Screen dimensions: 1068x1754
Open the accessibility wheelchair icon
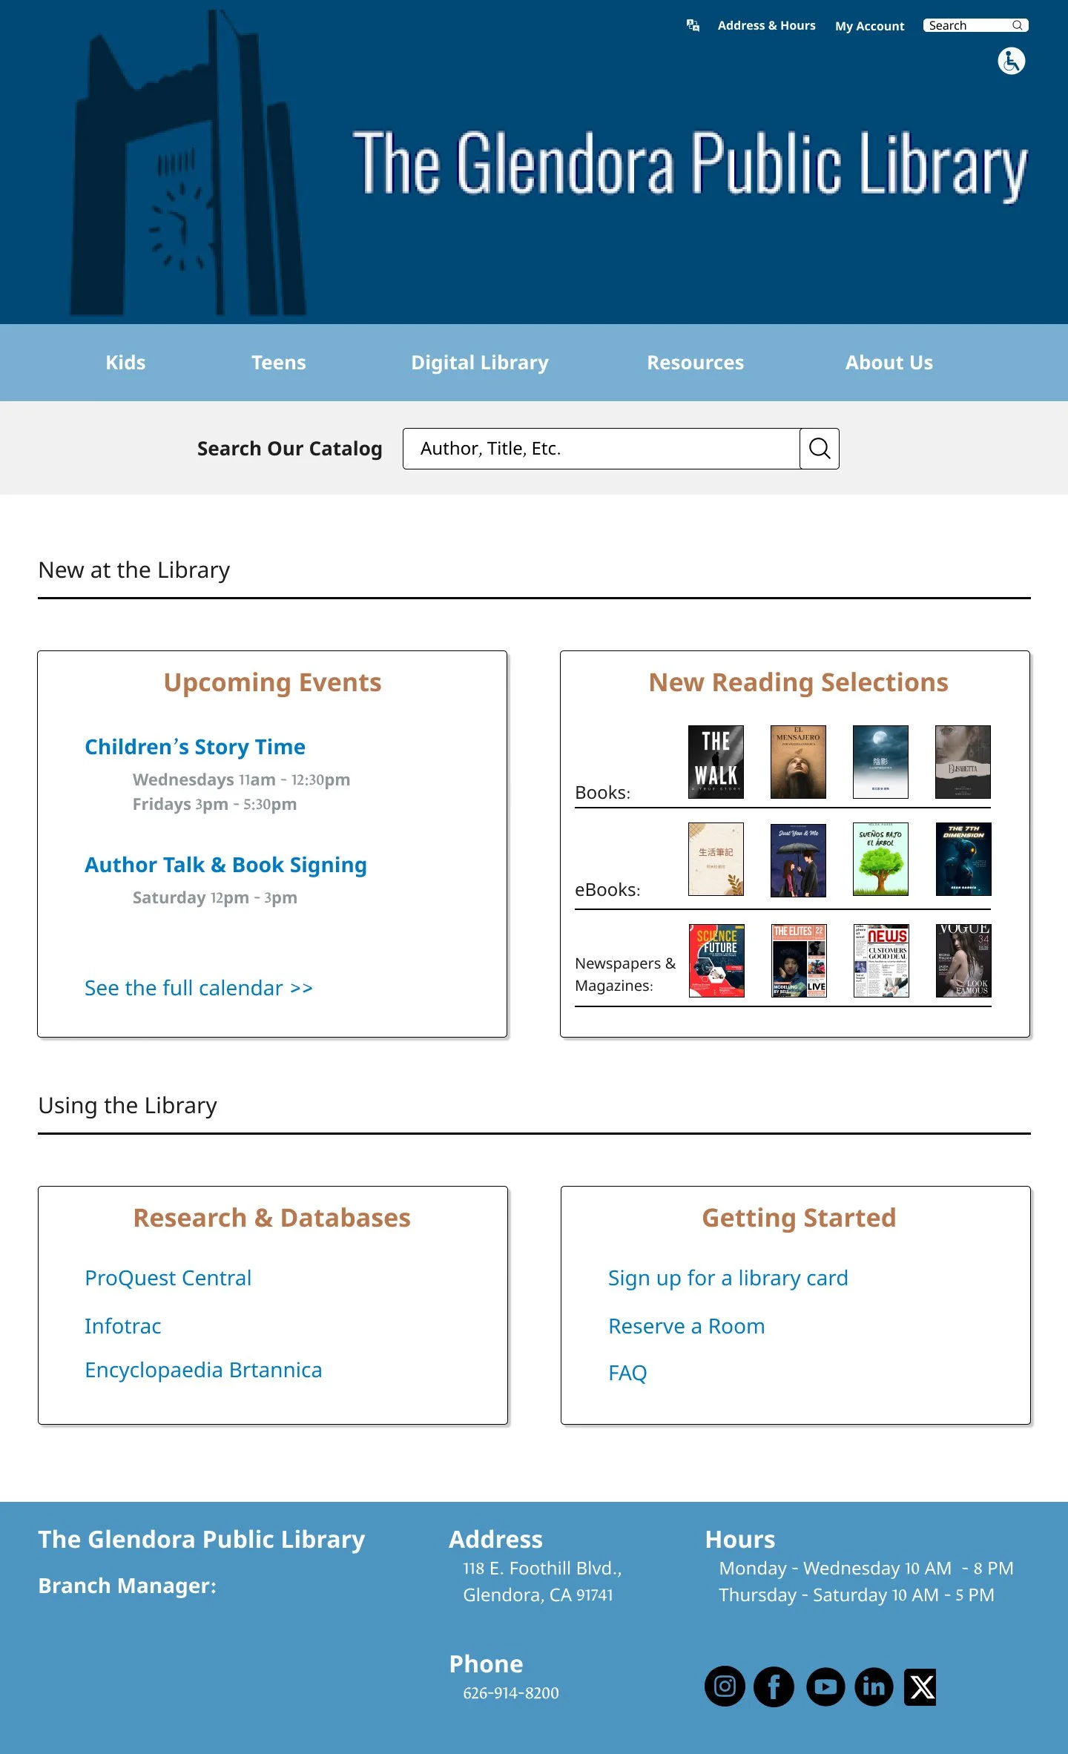(1011, 61)
